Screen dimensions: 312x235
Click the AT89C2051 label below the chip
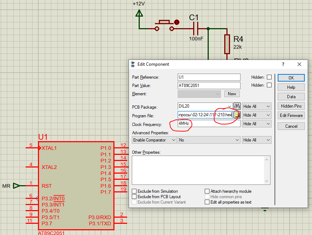point(51,233)
